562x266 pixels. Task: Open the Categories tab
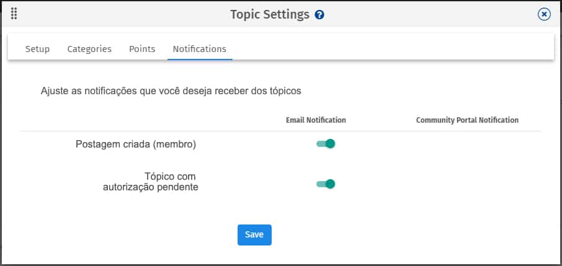[x=89, y=49]
